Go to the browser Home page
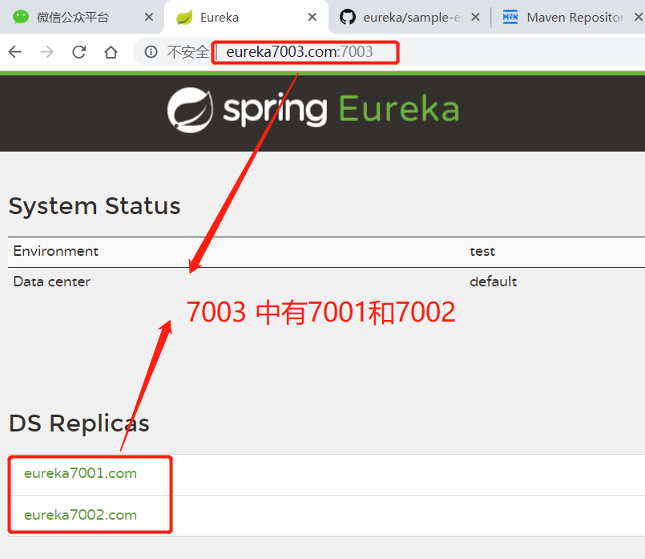 (111, 52)
